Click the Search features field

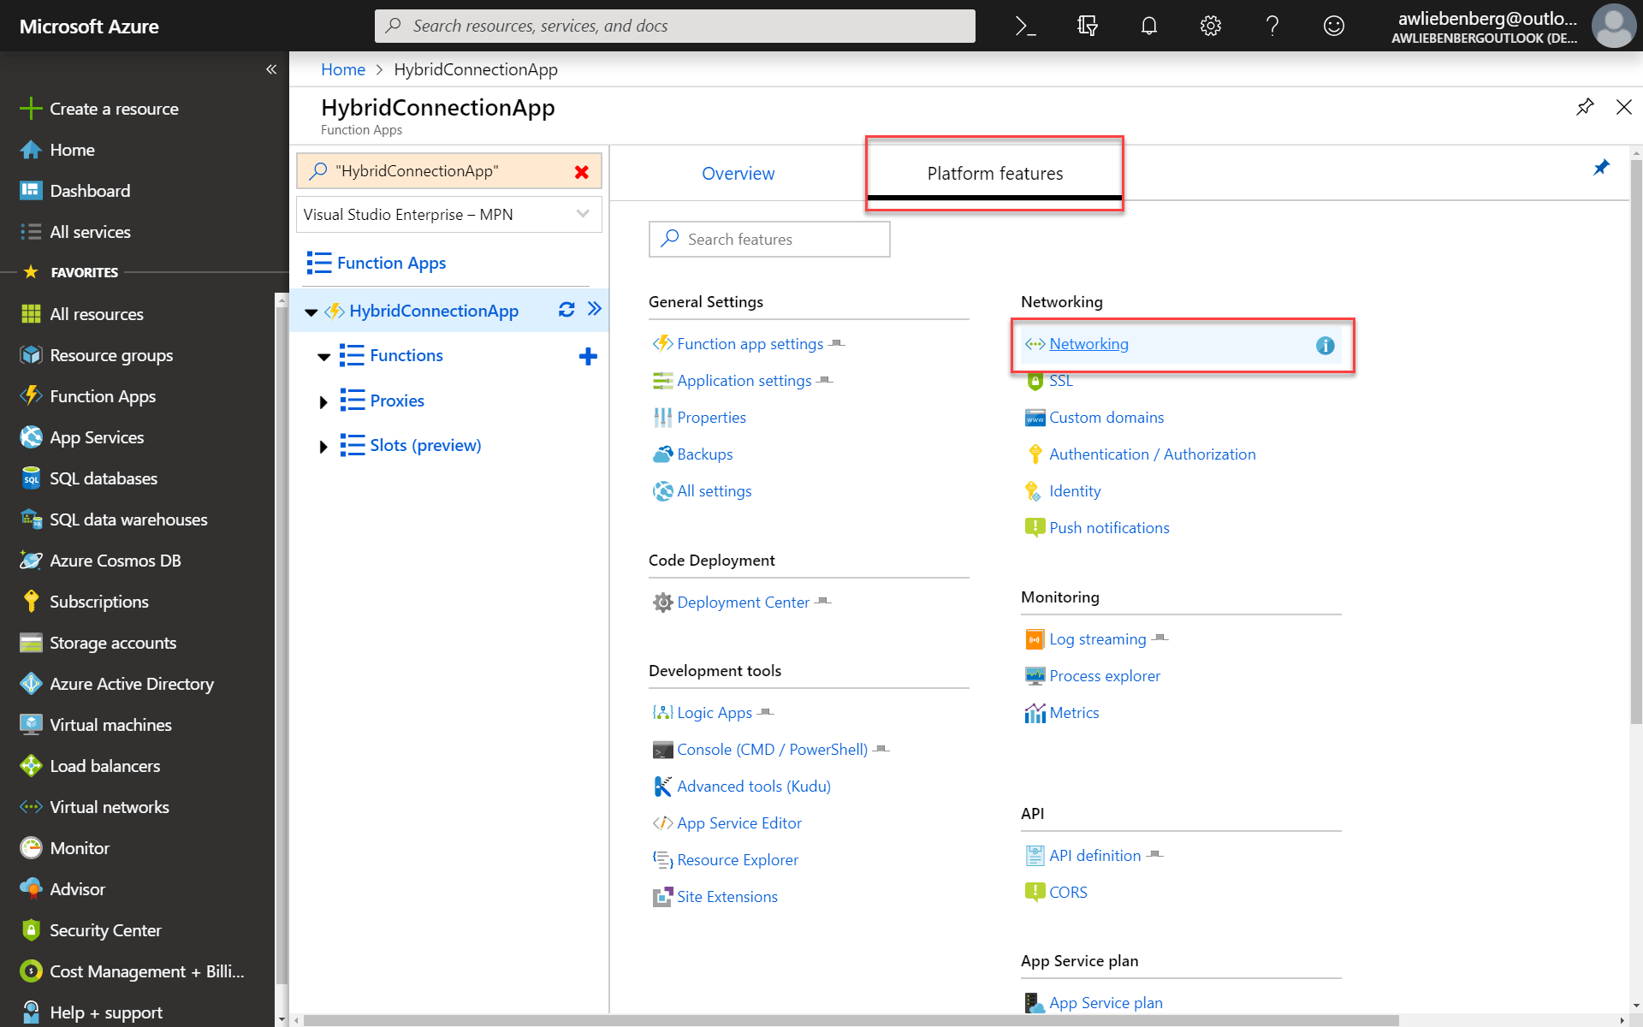(x=769, y=240)
